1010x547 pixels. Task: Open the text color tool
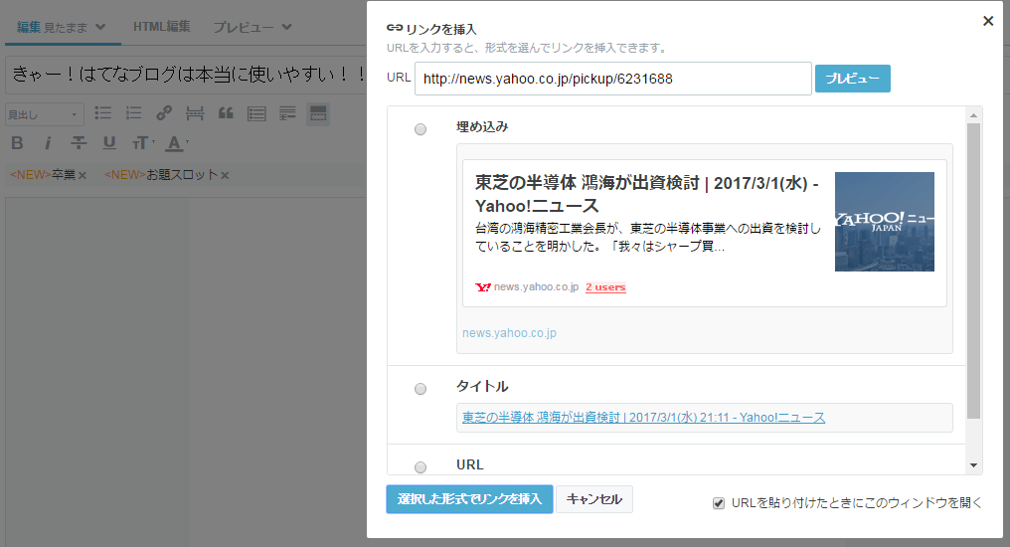[x=177, y=143]
